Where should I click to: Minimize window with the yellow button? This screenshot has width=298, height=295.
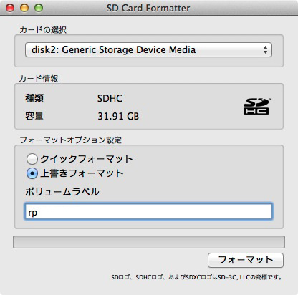coord(24,8)
